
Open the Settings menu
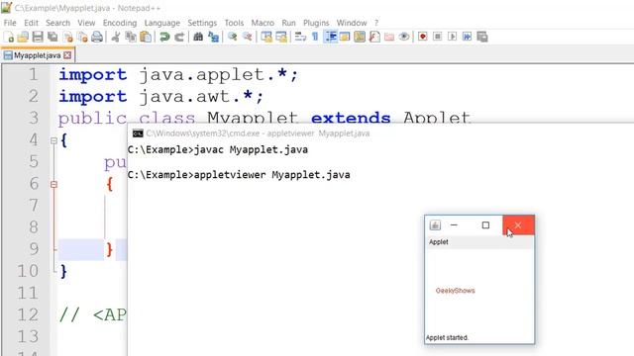pyautogui.click(x=202, y=23)
